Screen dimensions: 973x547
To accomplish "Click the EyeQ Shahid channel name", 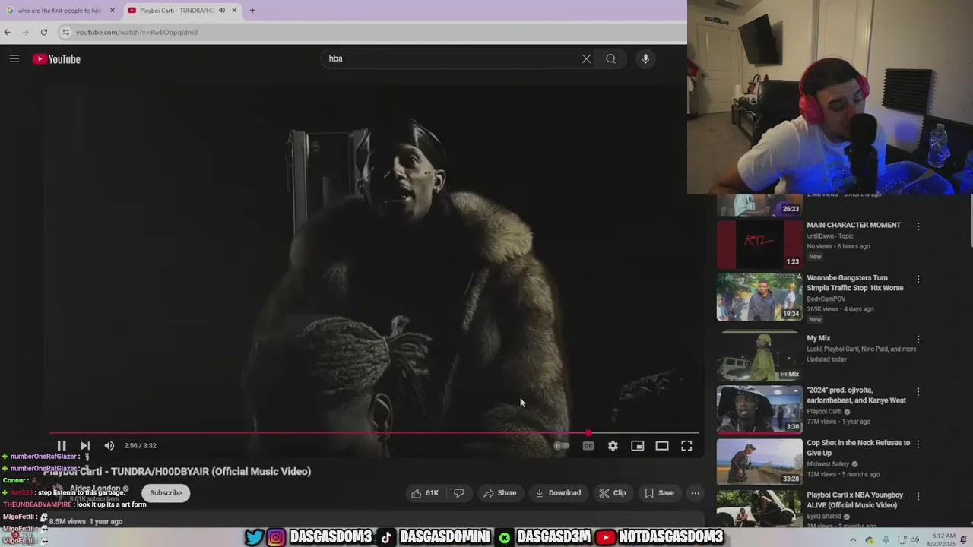I will click(825, 517).
